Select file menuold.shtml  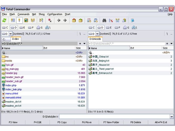click(x=44, y=98)
